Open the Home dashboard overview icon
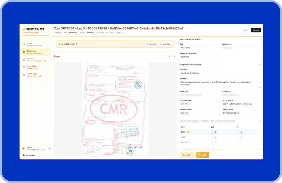 (24, 44)
